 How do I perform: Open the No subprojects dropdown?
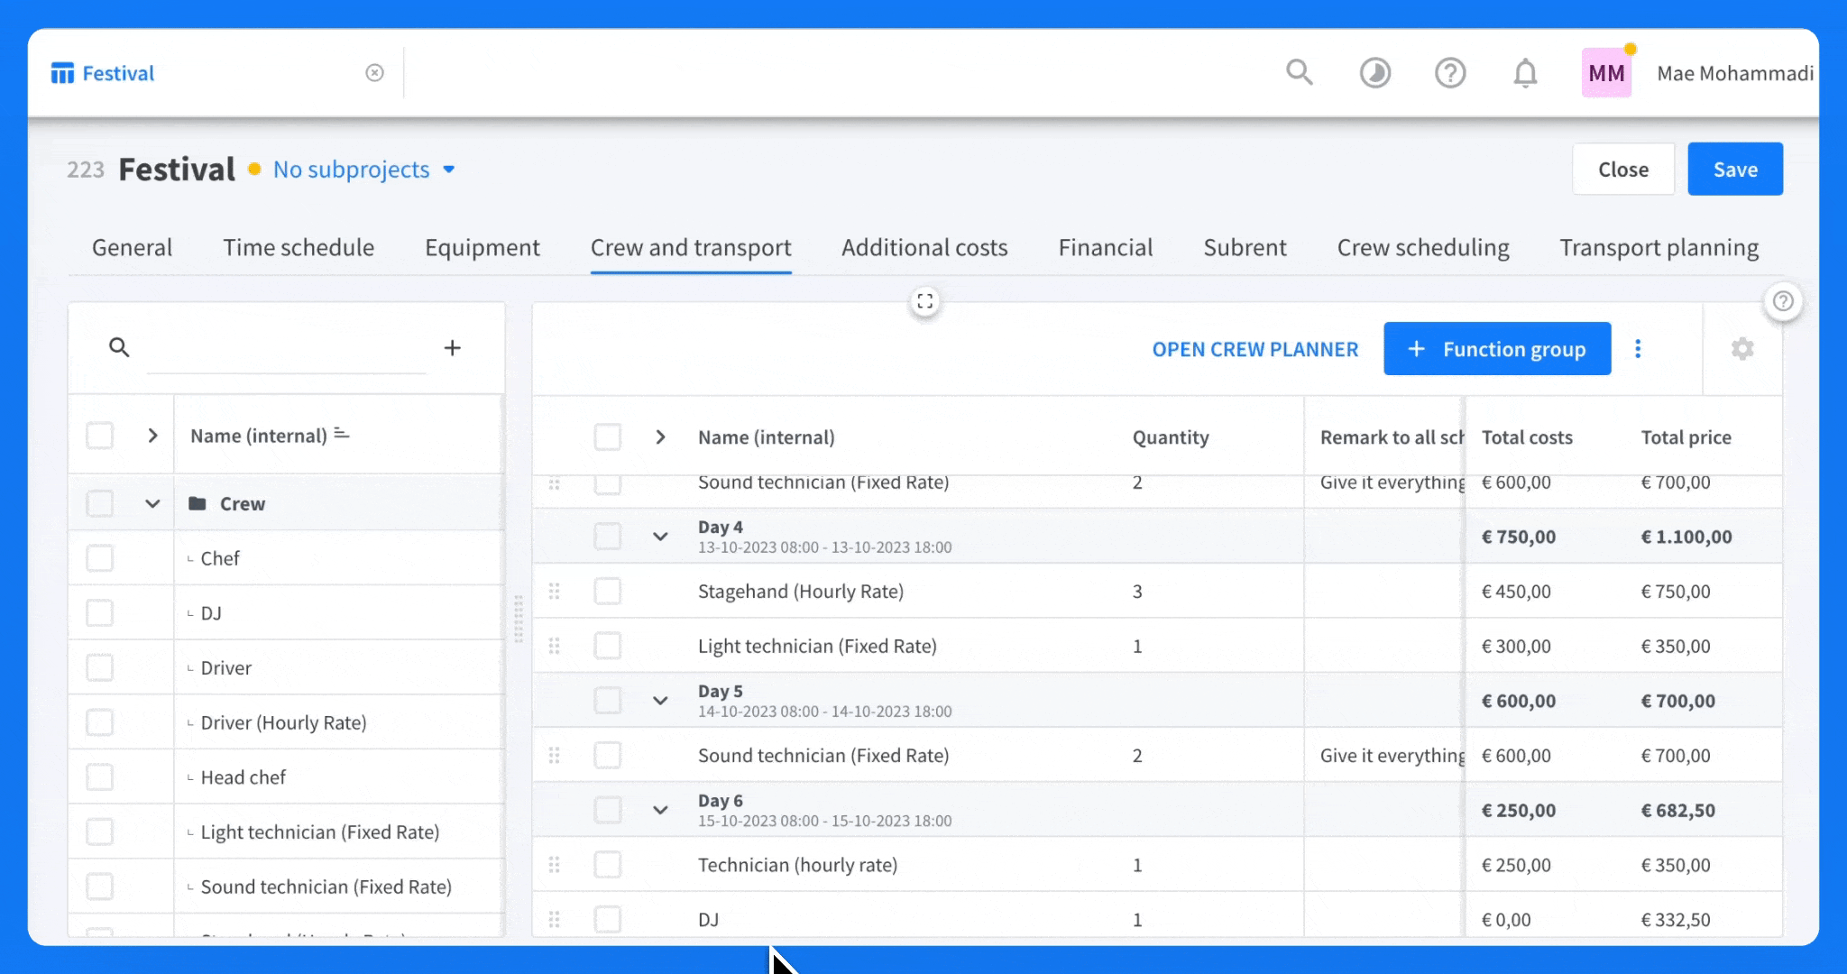pos(364,170)
